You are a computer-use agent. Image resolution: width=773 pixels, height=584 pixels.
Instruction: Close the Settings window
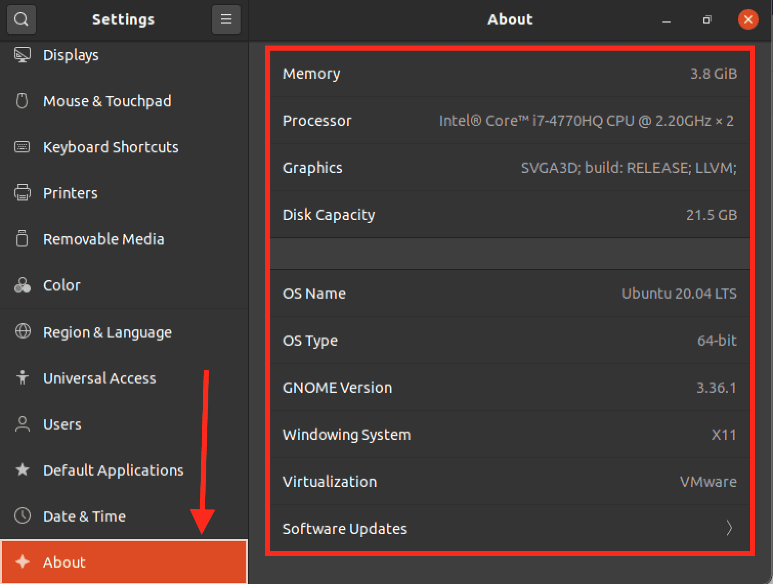coord(748,19)
